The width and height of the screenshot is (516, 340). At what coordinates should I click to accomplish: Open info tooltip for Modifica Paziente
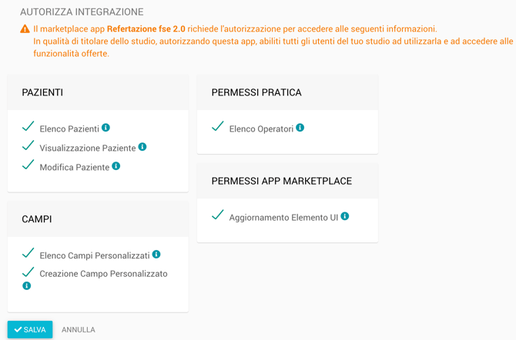(x=116, y=166)
